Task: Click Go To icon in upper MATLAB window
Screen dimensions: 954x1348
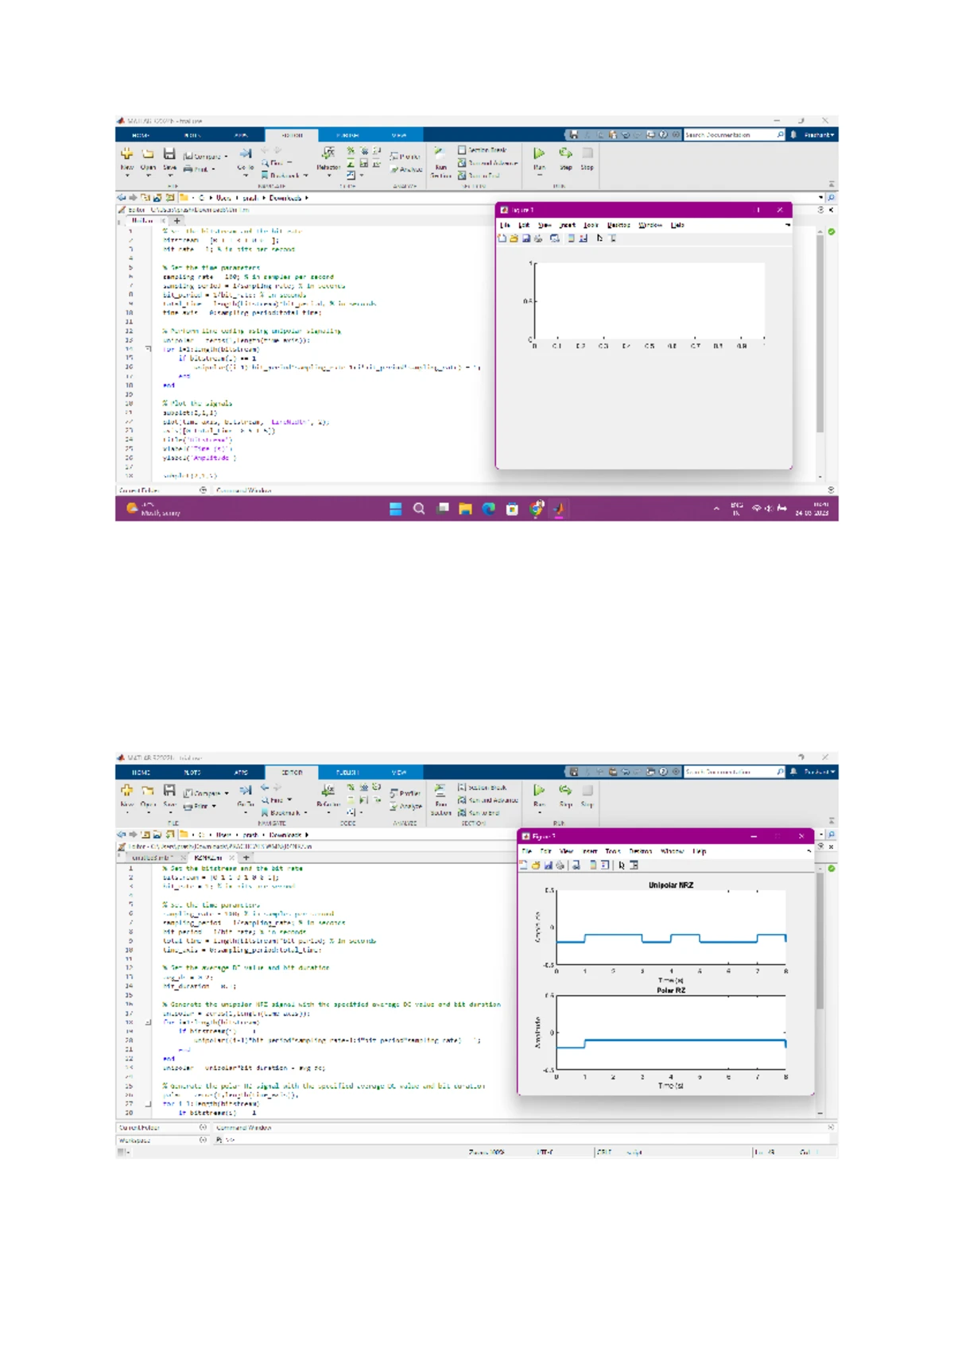Action: click(x=246, y=153)
